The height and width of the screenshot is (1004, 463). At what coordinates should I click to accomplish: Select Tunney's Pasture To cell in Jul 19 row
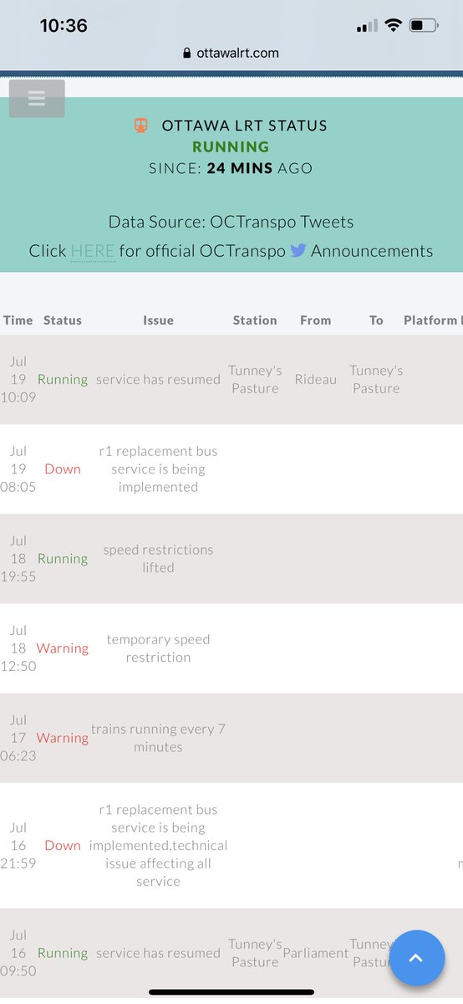(376, 379)
